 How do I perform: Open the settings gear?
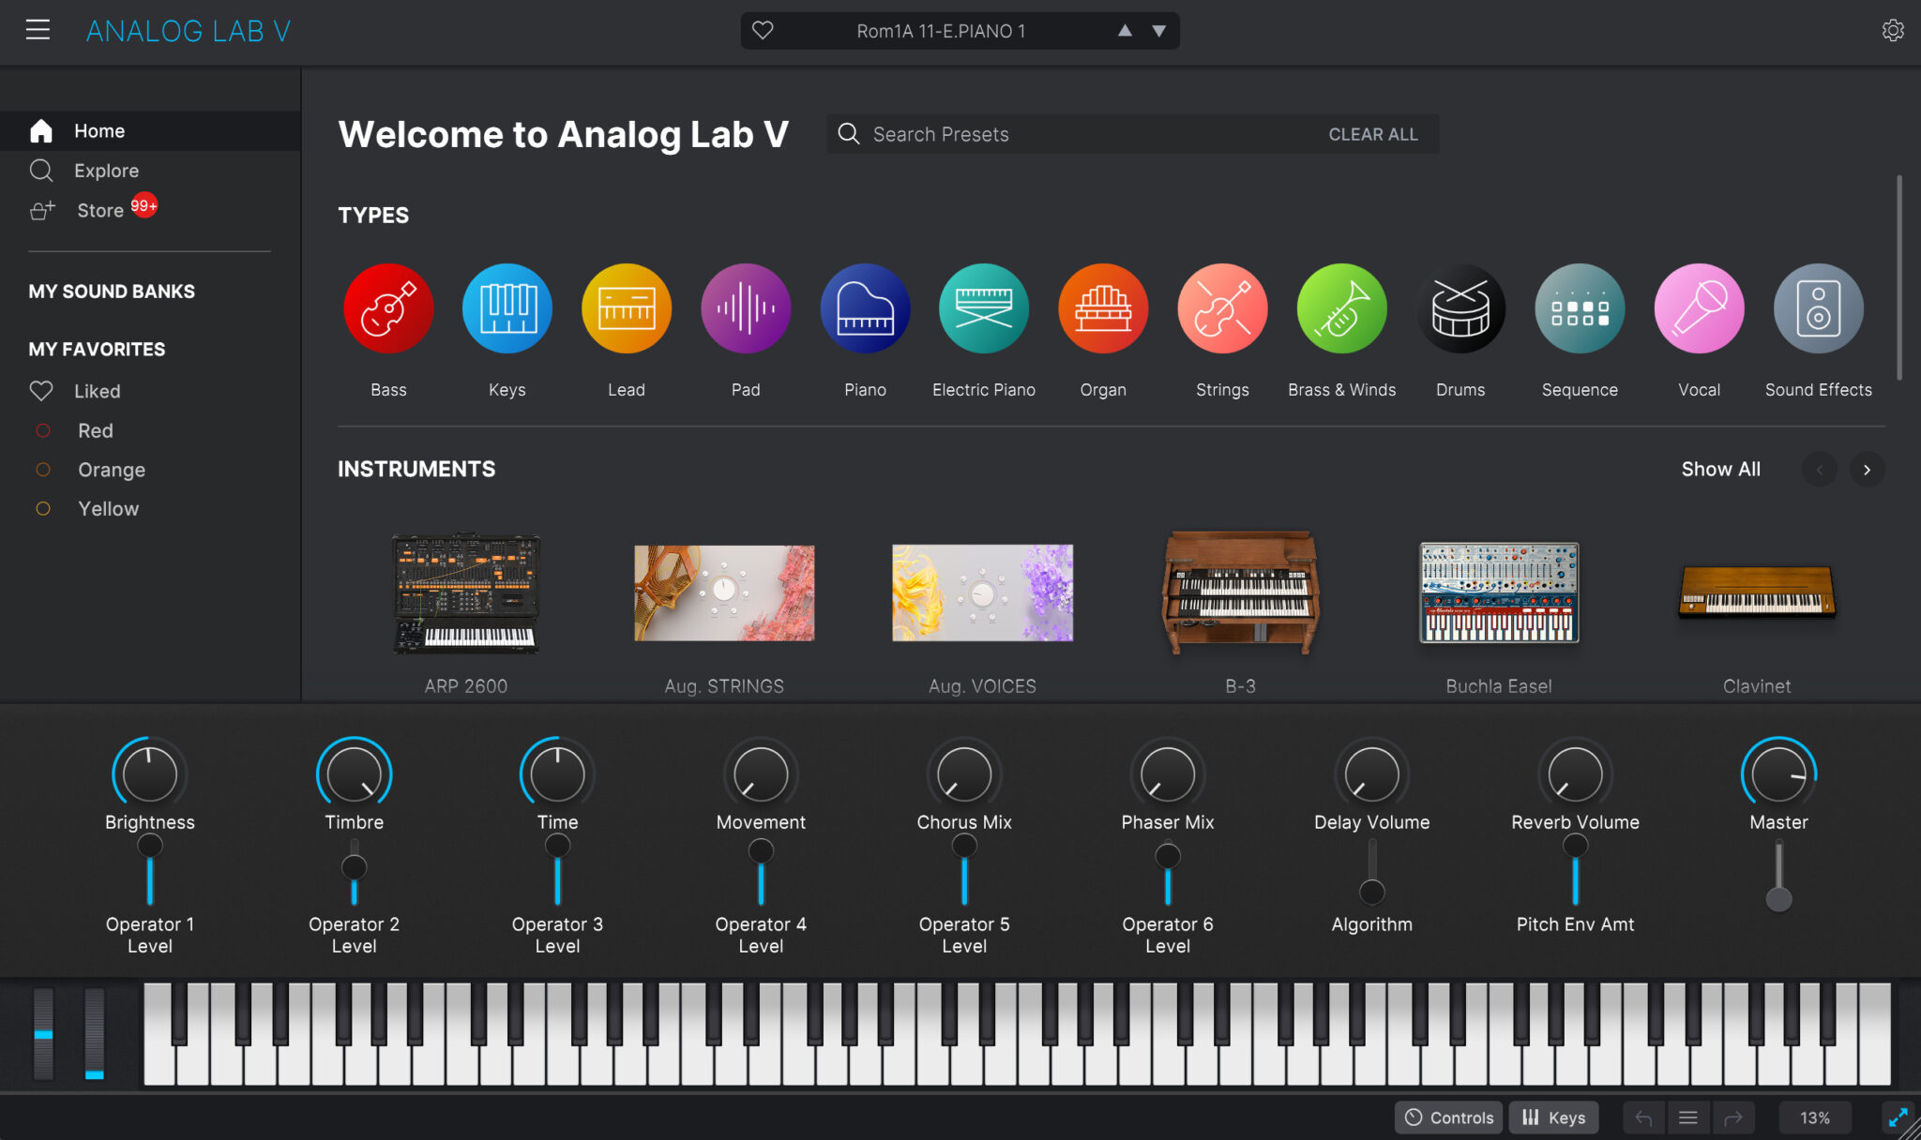coord(1893,30)
